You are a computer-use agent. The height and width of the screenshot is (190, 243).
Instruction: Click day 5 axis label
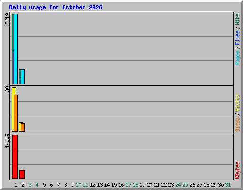[44, 185]
